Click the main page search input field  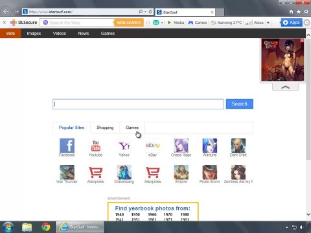pyautogui.click(x=138, y=104)
